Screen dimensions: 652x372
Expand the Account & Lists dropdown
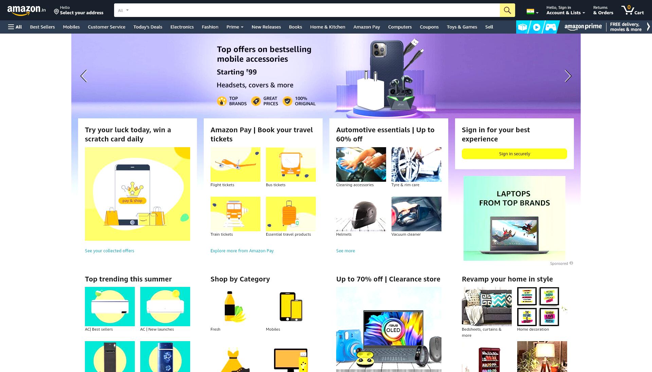coord(565,10)
